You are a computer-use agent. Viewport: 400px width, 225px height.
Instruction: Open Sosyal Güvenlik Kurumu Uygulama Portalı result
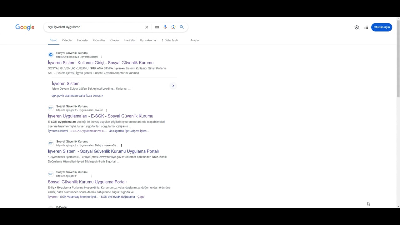pos(87,182)
